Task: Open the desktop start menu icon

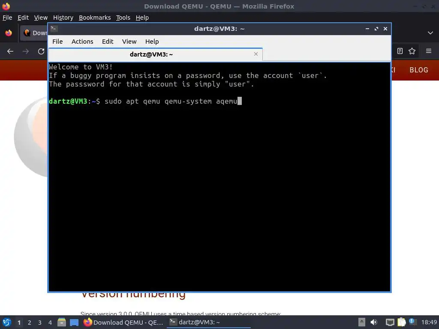Action: (x=7, y=322)
